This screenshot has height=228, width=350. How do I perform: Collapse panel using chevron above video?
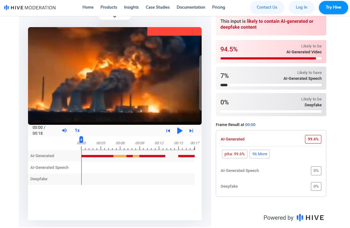115,17
